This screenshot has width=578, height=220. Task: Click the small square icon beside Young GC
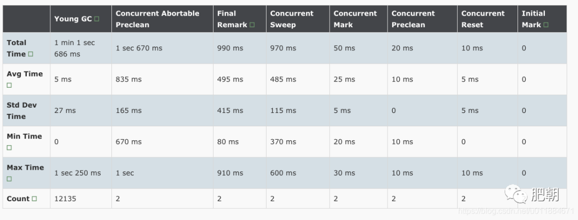pos(97,19)
